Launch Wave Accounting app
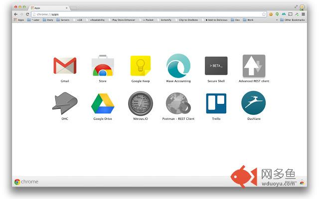 click(x=178, y=66)
